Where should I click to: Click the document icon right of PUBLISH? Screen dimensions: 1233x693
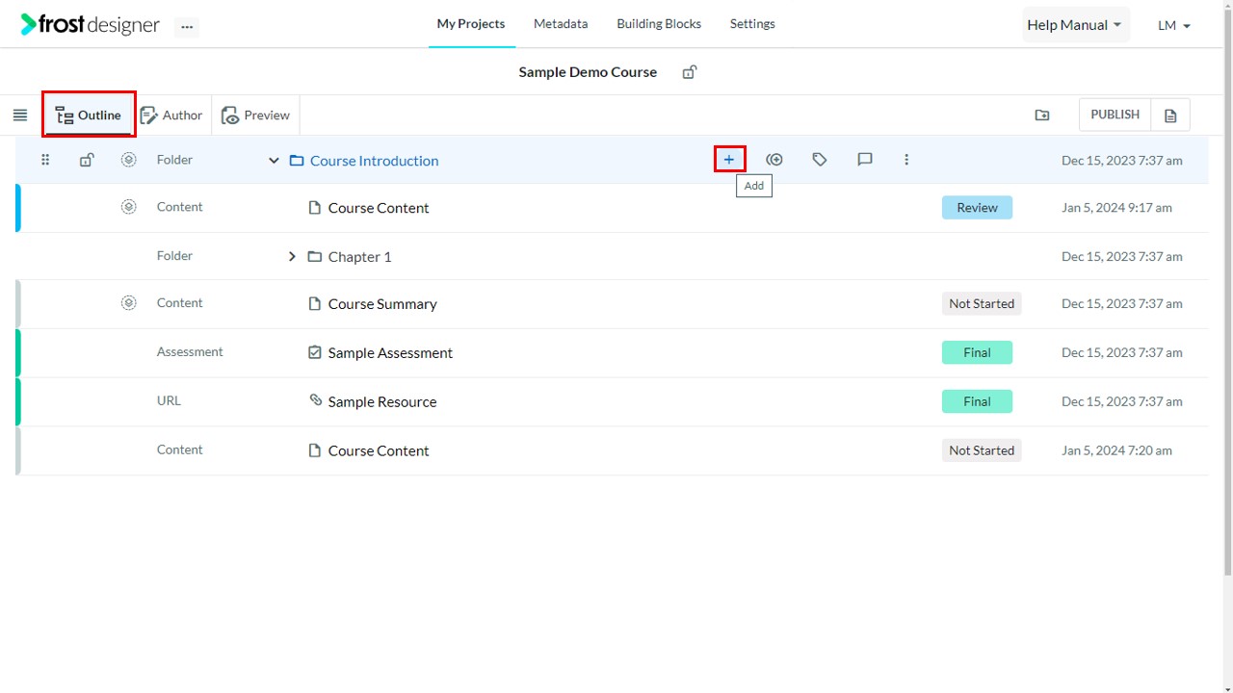click(x=1170, y=115)
